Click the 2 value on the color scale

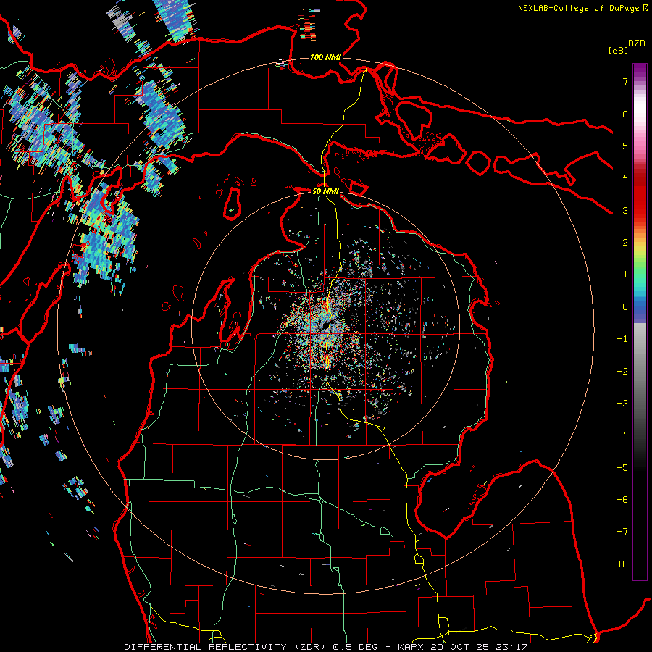pyautogui.click(x=625, y=243)
